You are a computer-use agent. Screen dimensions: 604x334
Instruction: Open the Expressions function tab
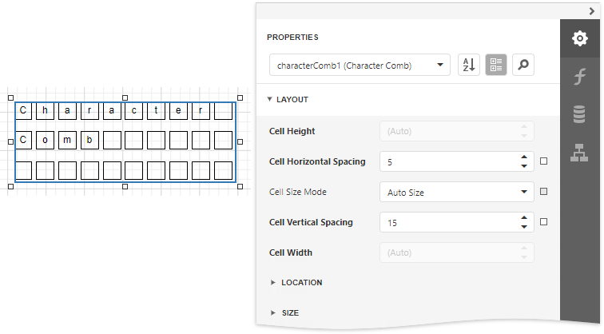click(x=580, y=77)
